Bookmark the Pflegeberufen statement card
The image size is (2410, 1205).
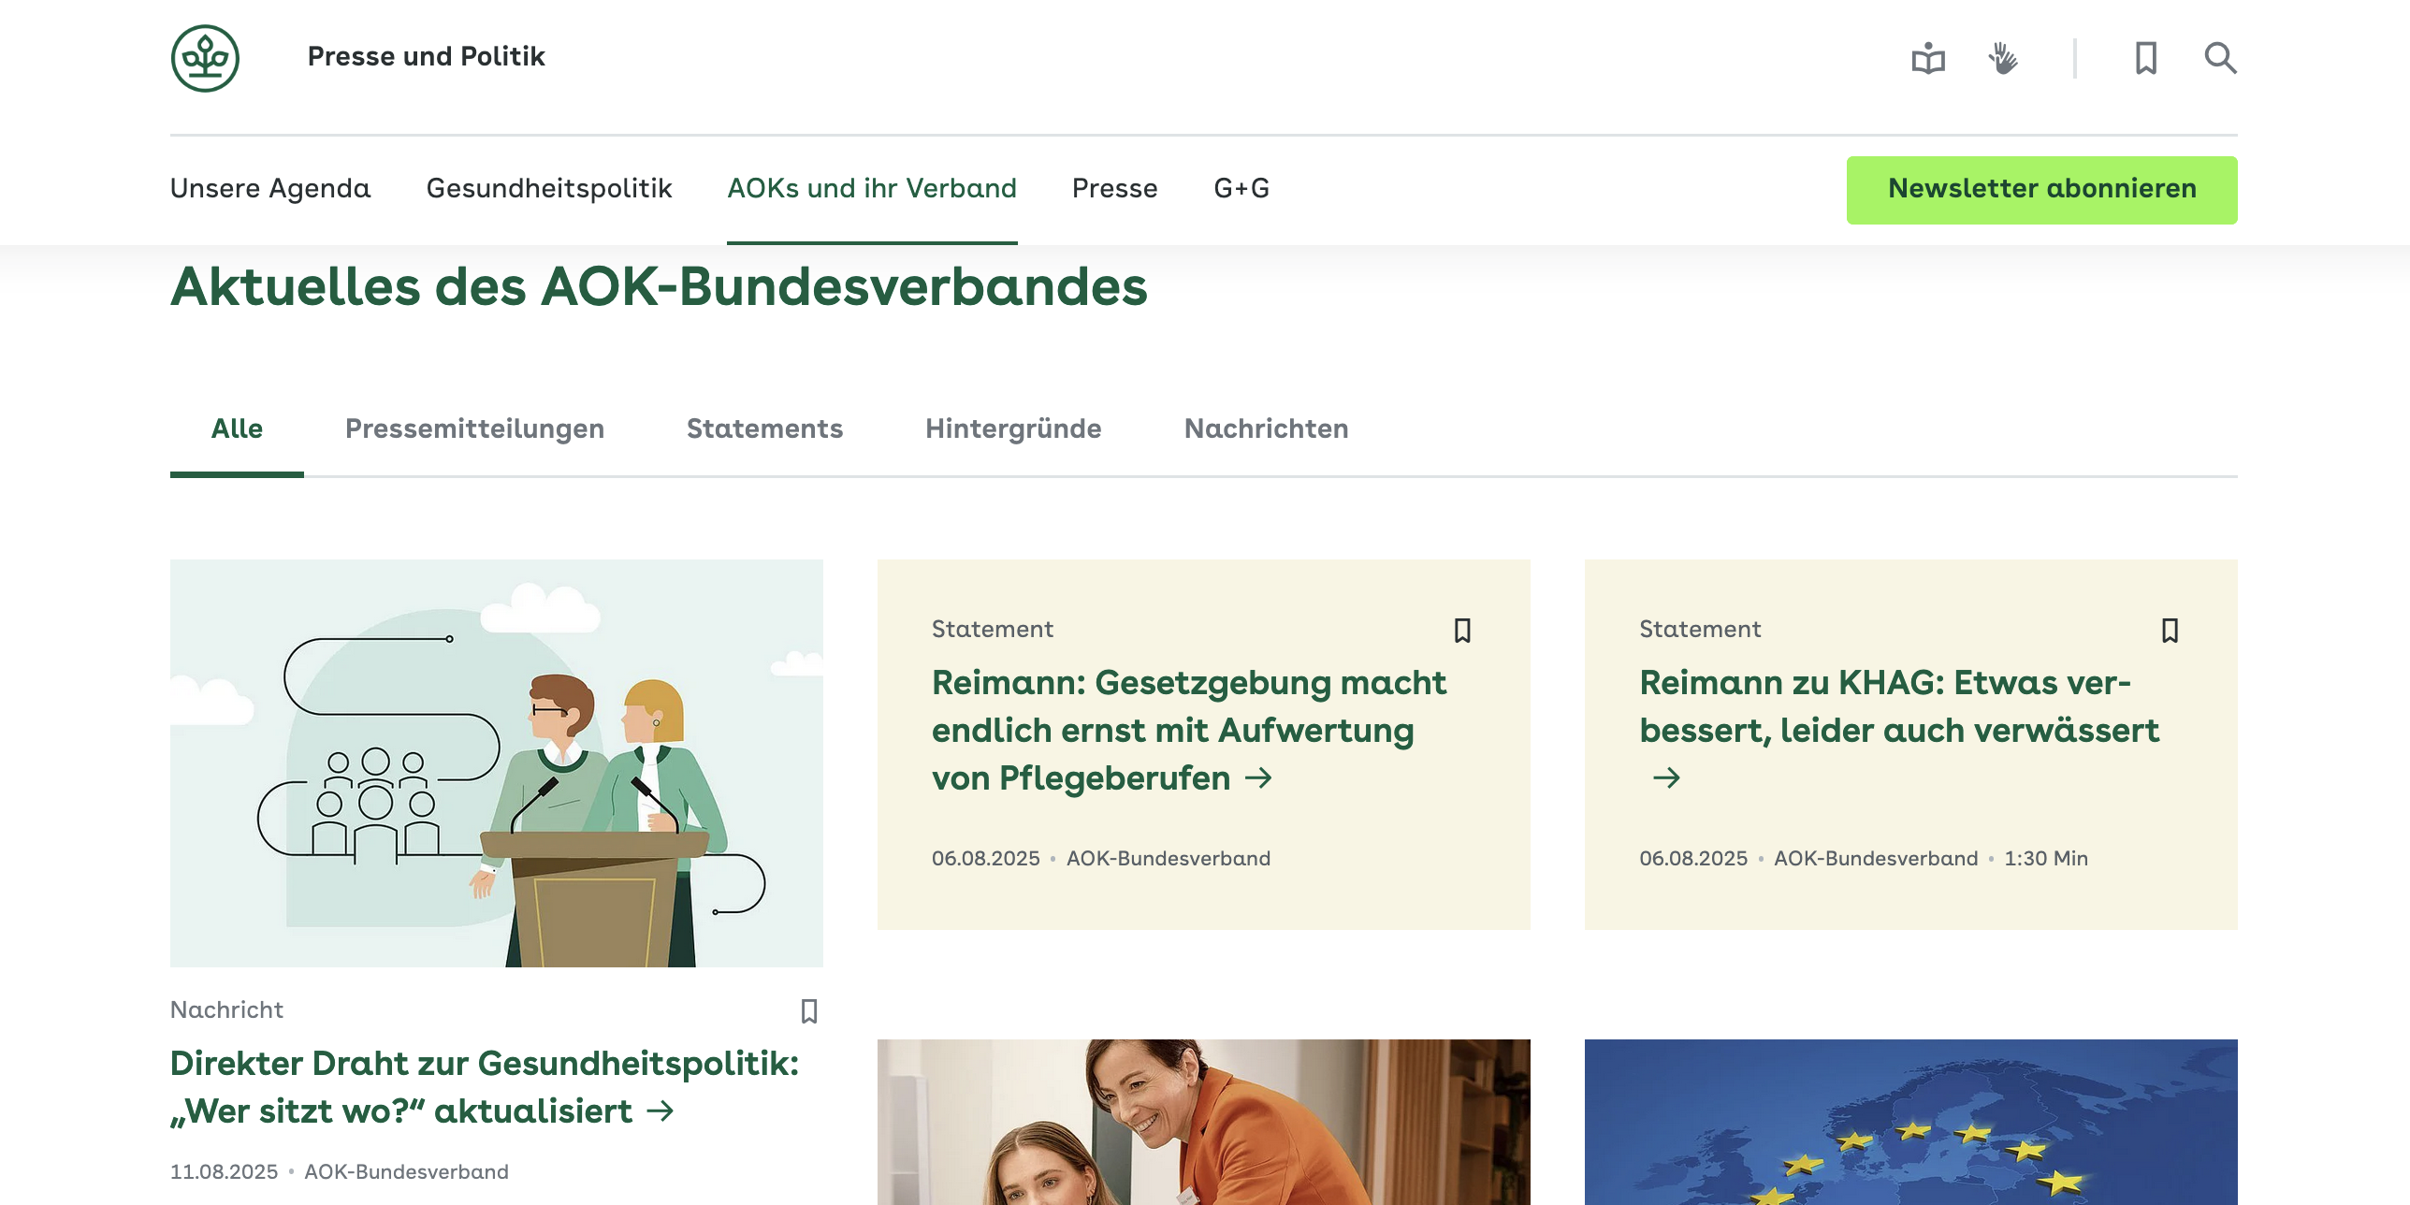point(1462,631)
